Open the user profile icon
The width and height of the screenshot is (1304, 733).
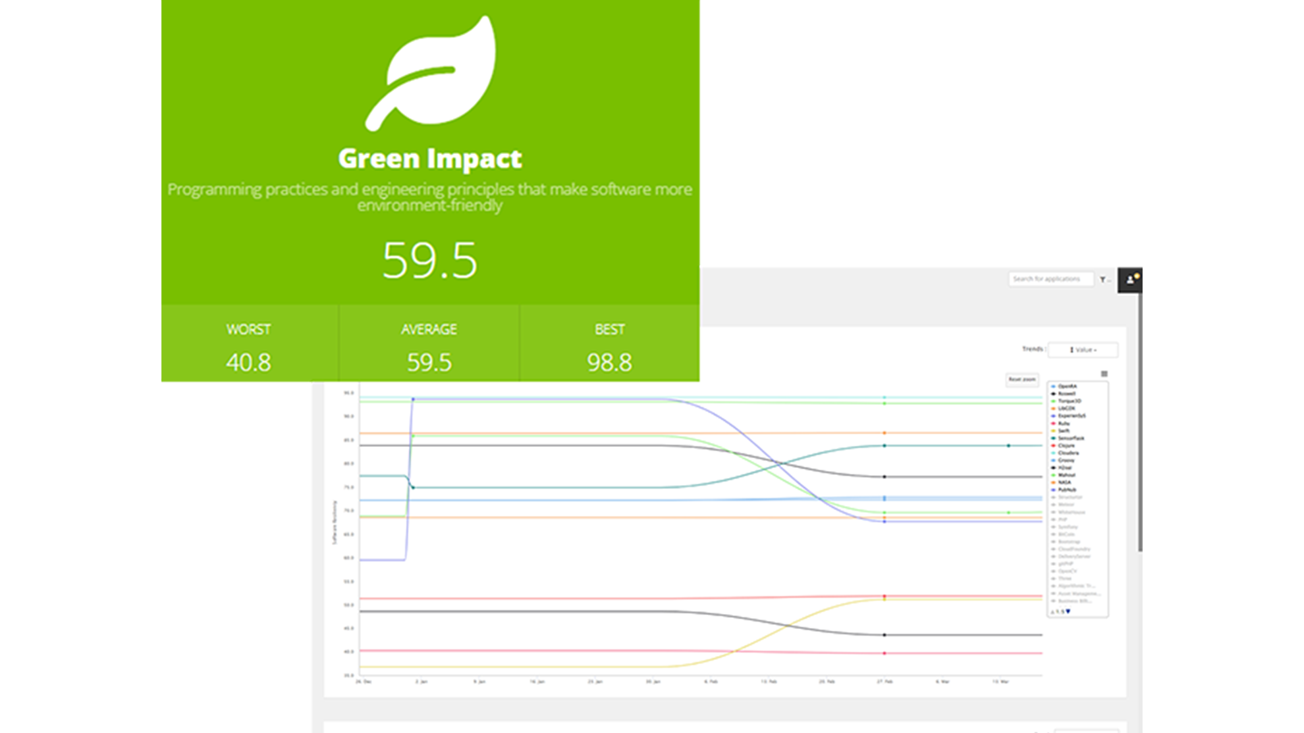[1130, 280]
